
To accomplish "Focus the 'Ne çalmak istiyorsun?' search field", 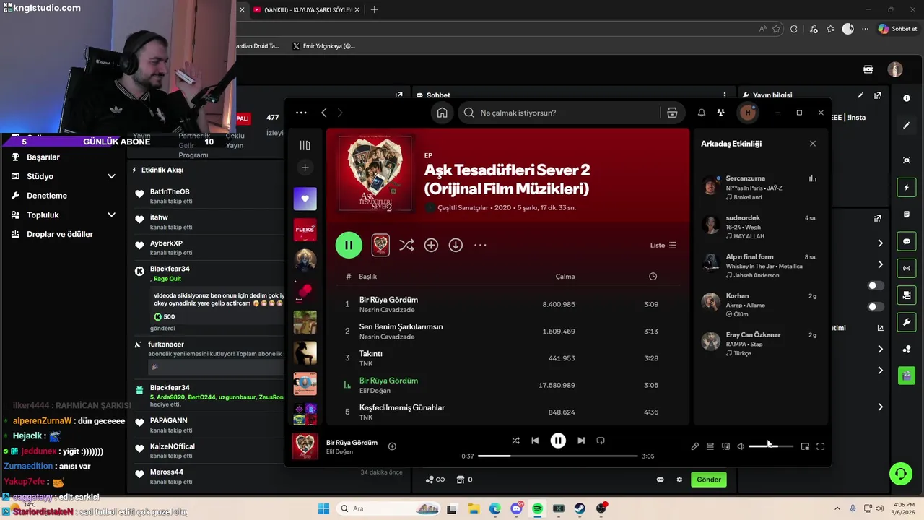I will click(559, 113).
